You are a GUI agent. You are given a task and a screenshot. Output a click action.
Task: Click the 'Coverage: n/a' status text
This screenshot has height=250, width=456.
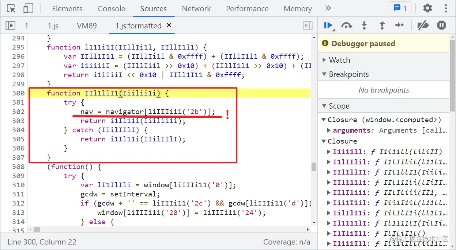[x=287, y=242]
